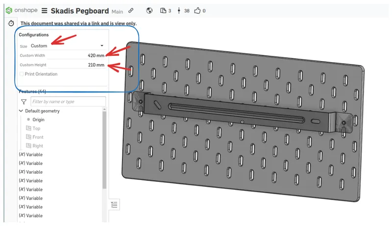This screenshot has width=392, height=226.
Task: Toggle the Print Orientation checkbox
Action: [22, 74]
